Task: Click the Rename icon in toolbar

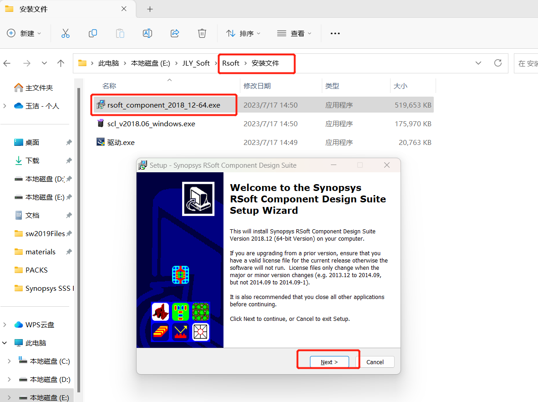Action: click(x=147, y=33)
